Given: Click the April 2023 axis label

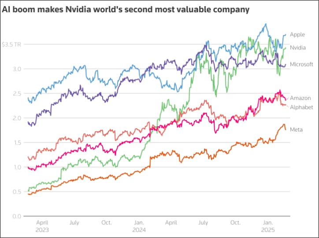Looking at the screenshot, I should pyautogui.click(x=42, y=226).
